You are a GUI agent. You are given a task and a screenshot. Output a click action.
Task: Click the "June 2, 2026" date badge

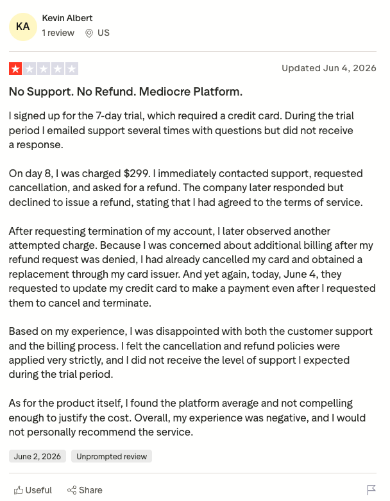[37, 456]
